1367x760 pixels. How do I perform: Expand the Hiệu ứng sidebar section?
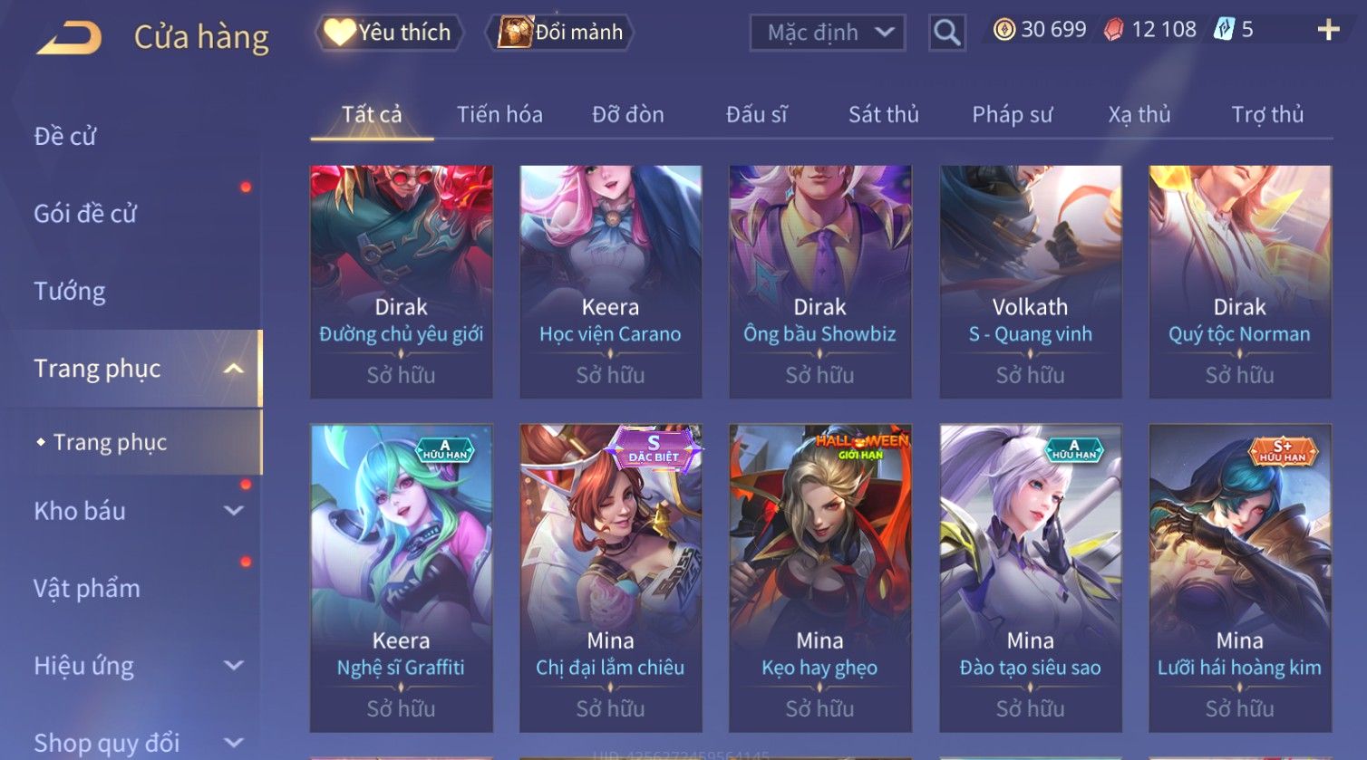tap(233, 666)
